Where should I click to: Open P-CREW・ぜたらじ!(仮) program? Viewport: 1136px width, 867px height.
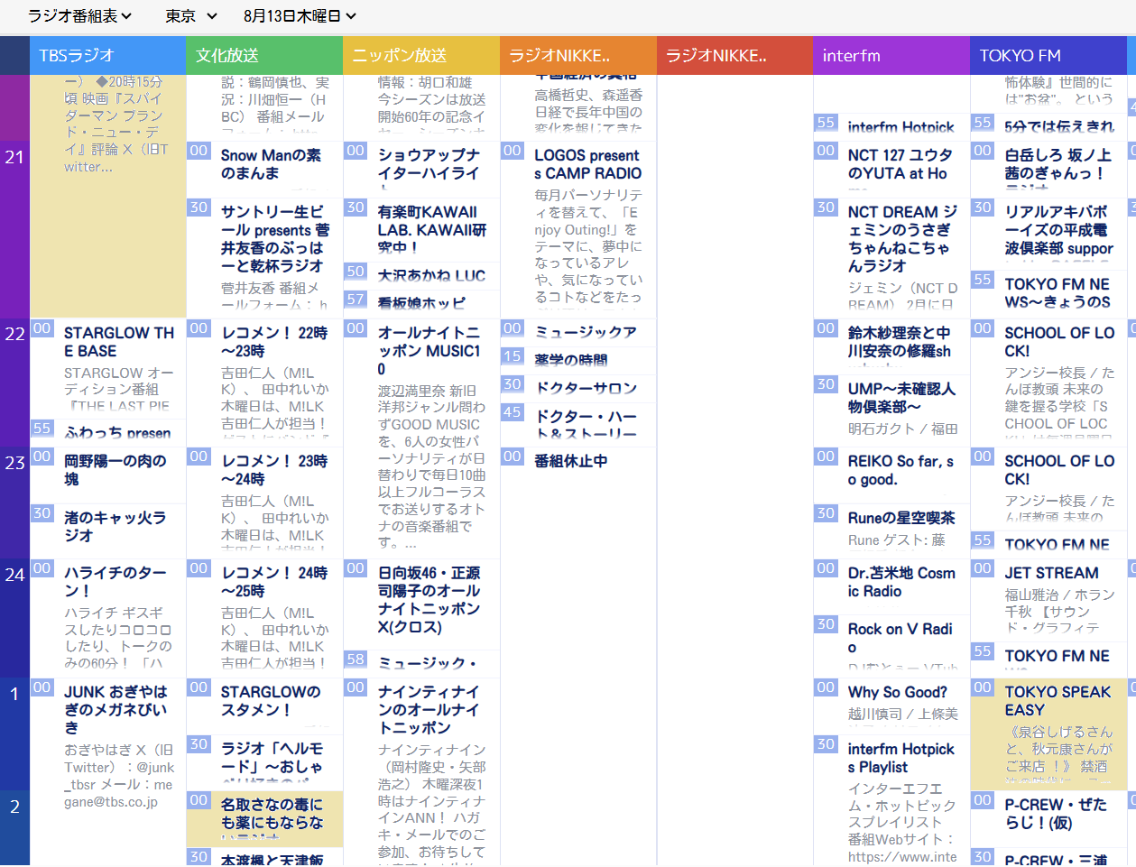pos(1056,814)
